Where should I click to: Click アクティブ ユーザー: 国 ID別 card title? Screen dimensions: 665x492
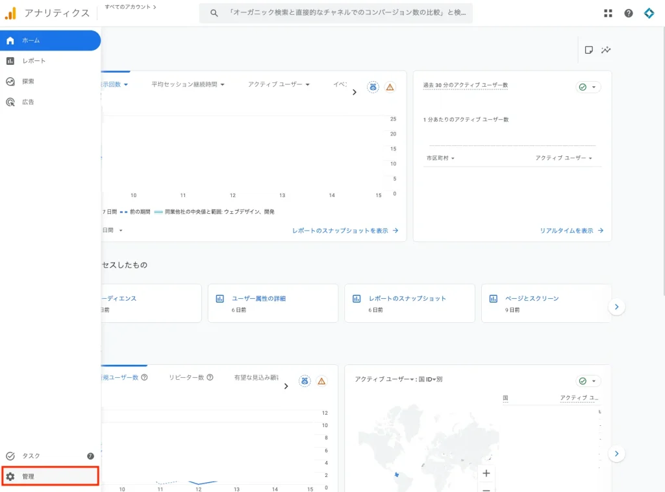point(398,379)
